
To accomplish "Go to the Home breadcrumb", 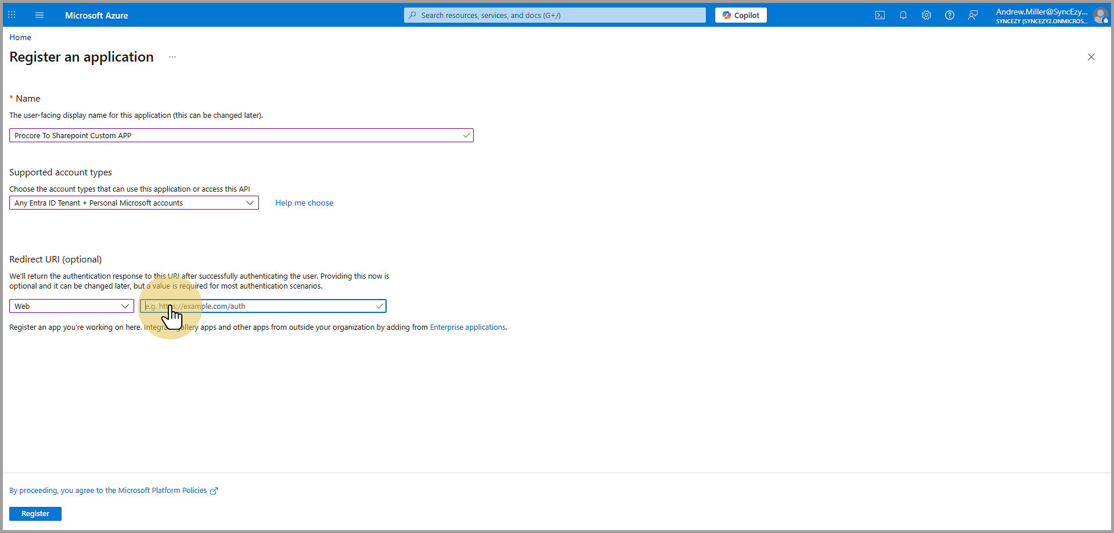I will (x=20, y=37).
